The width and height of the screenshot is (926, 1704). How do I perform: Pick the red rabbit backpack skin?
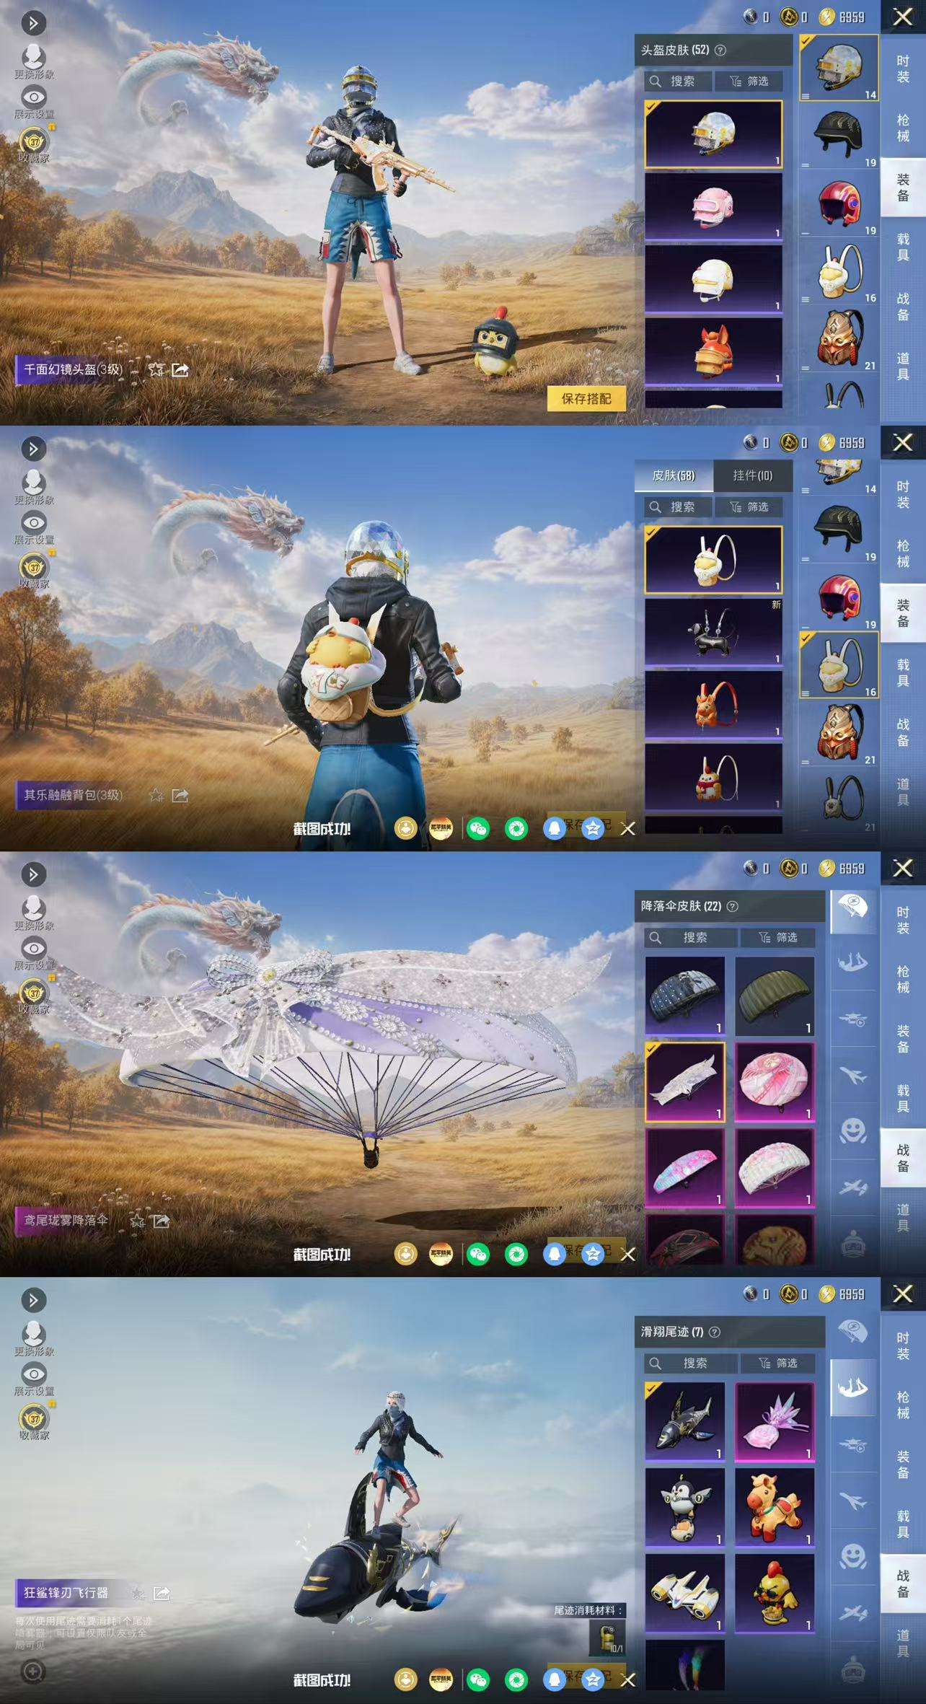coord(713,777)
